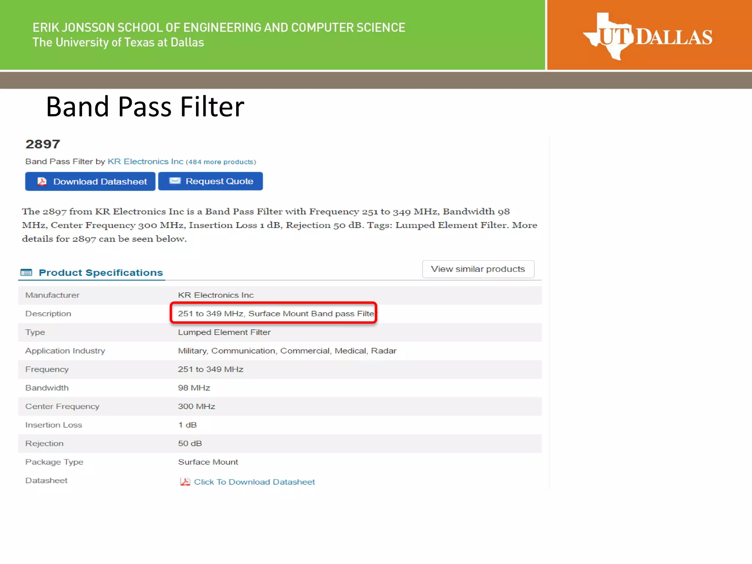Click the product summary paragraph about 2897
752x564 pixels.
point(280,225)
